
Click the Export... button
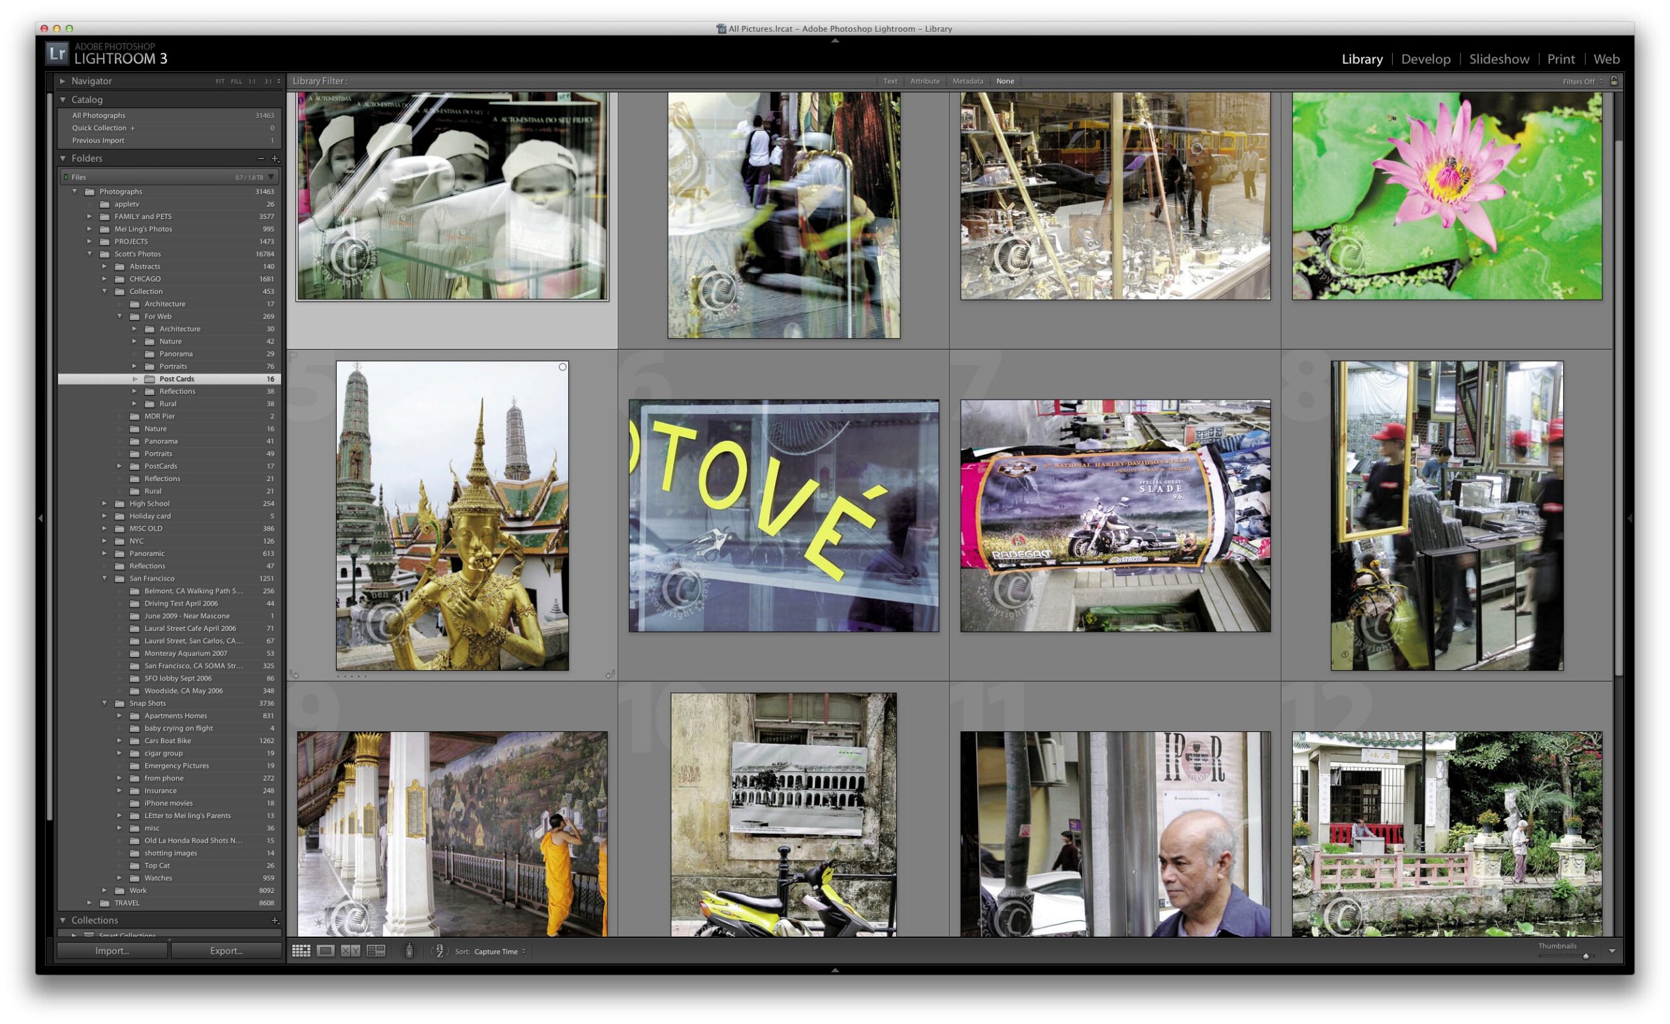pos(226,951)
